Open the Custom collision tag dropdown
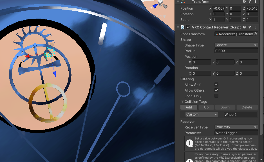Screen dimensions: 264x162 [x=202, y=114]
